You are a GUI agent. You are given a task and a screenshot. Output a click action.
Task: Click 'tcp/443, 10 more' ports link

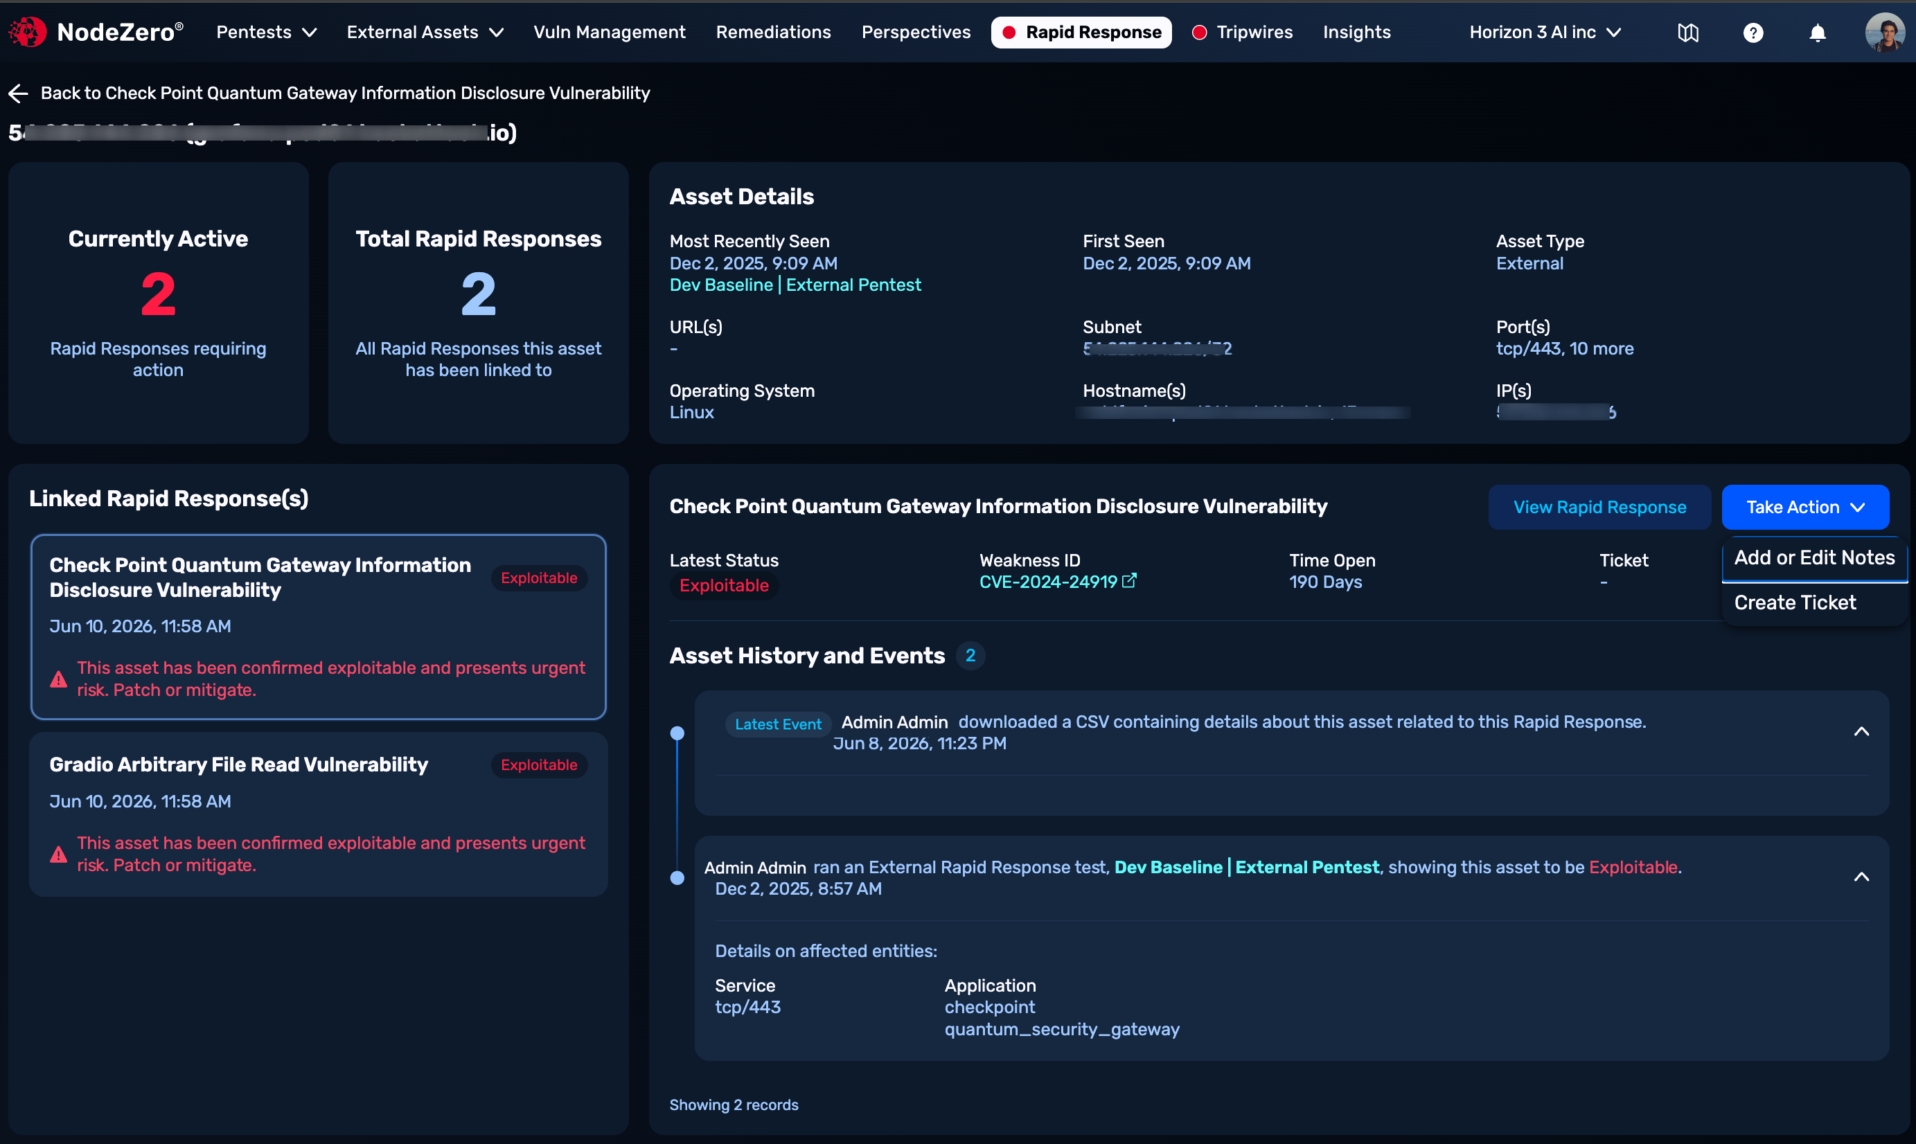pyautogui.click(x=1564, y=348)
